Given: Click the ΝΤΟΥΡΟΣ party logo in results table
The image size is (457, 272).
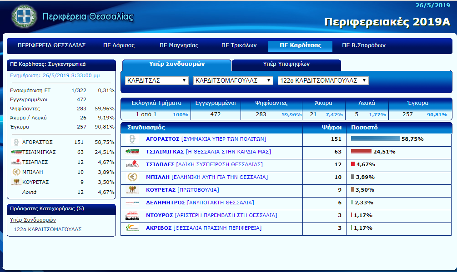Looking at the screenshot, I should pos(132,215).
